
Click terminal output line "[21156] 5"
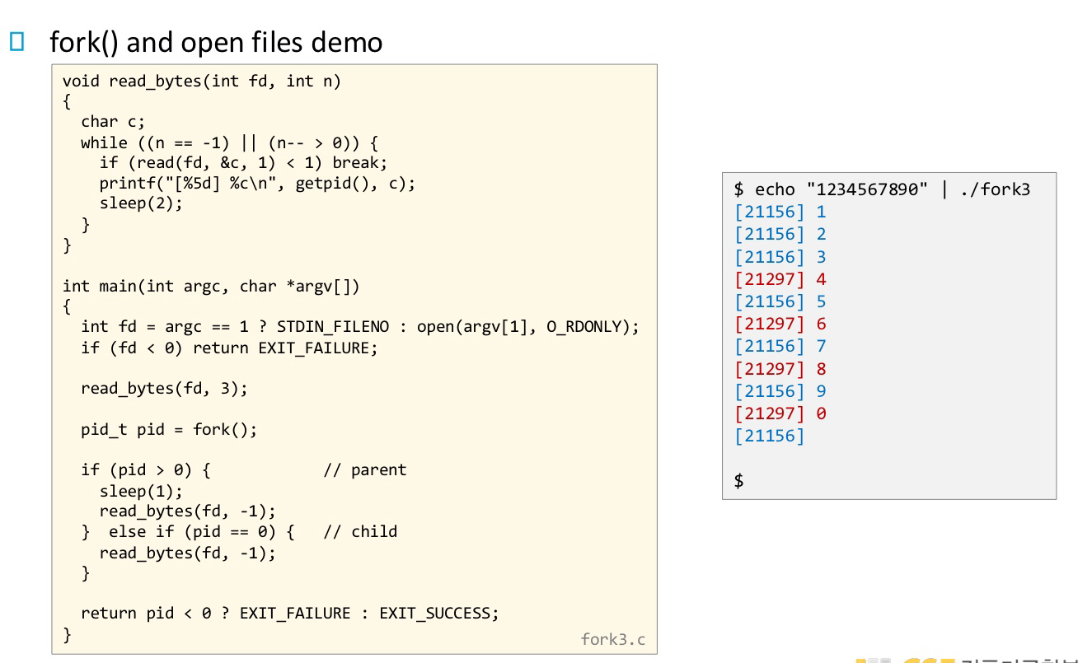780,301
